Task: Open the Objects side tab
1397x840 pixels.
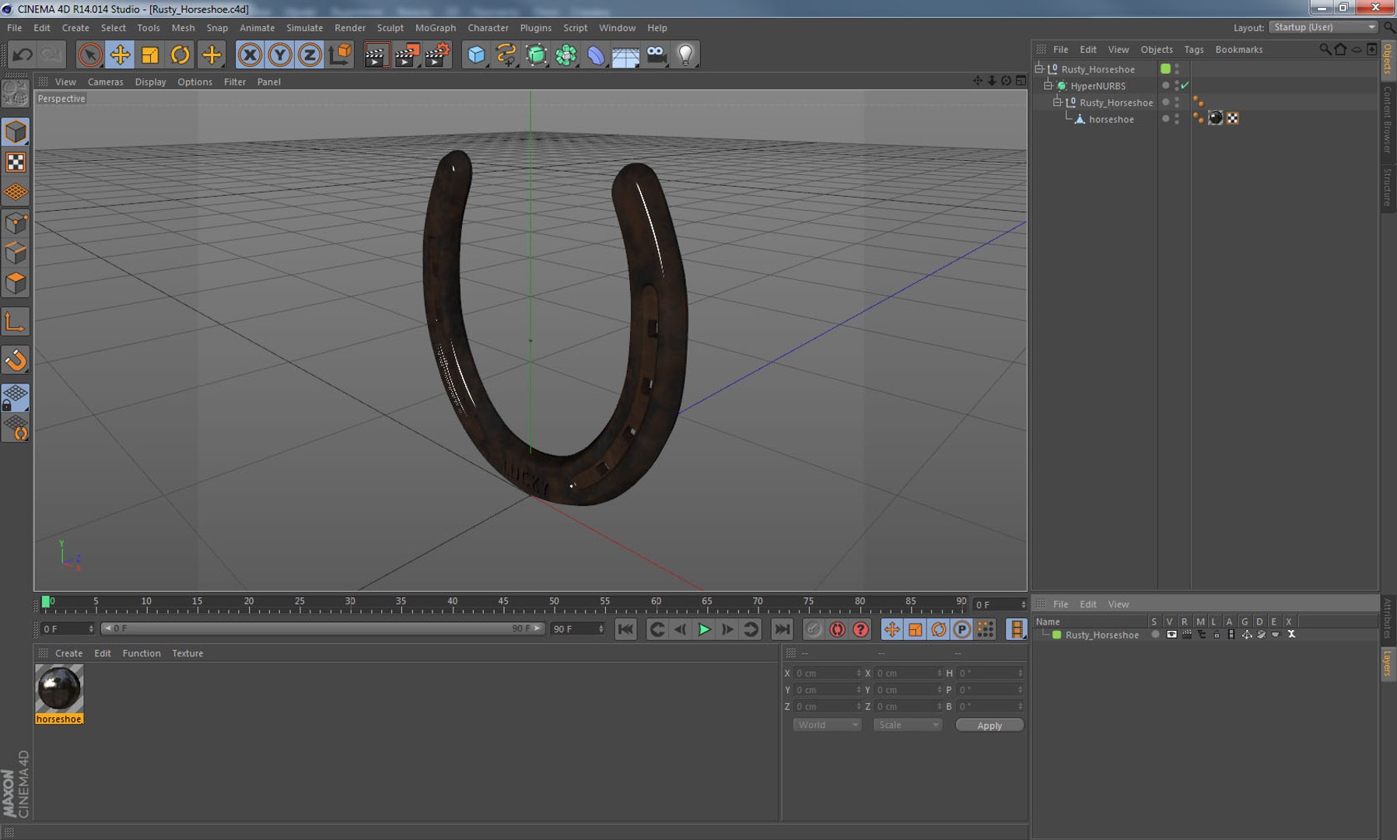Action: 1388,58
